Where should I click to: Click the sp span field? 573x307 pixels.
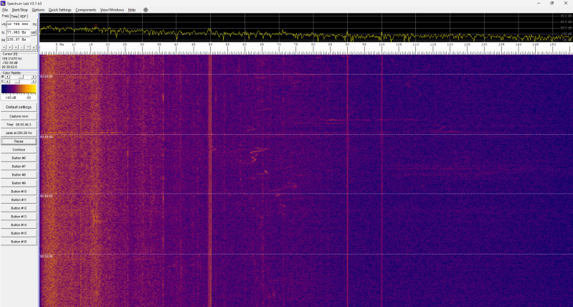[18, 39]
